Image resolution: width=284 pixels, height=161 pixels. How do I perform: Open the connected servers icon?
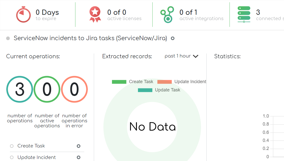click(244, 14)
